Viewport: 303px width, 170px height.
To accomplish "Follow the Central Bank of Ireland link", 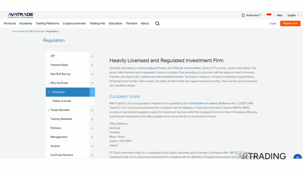I will click(x=203, y=103).
